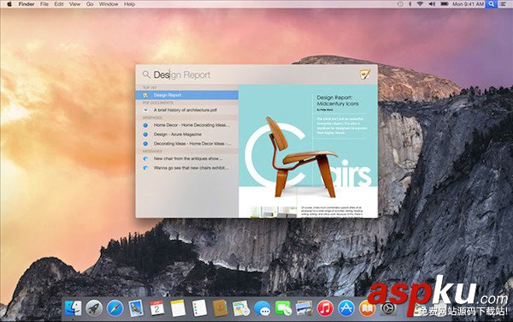
Task: Select A brief history of architecture.pdf
Action: pyautogui.click(x=186, y=110)
